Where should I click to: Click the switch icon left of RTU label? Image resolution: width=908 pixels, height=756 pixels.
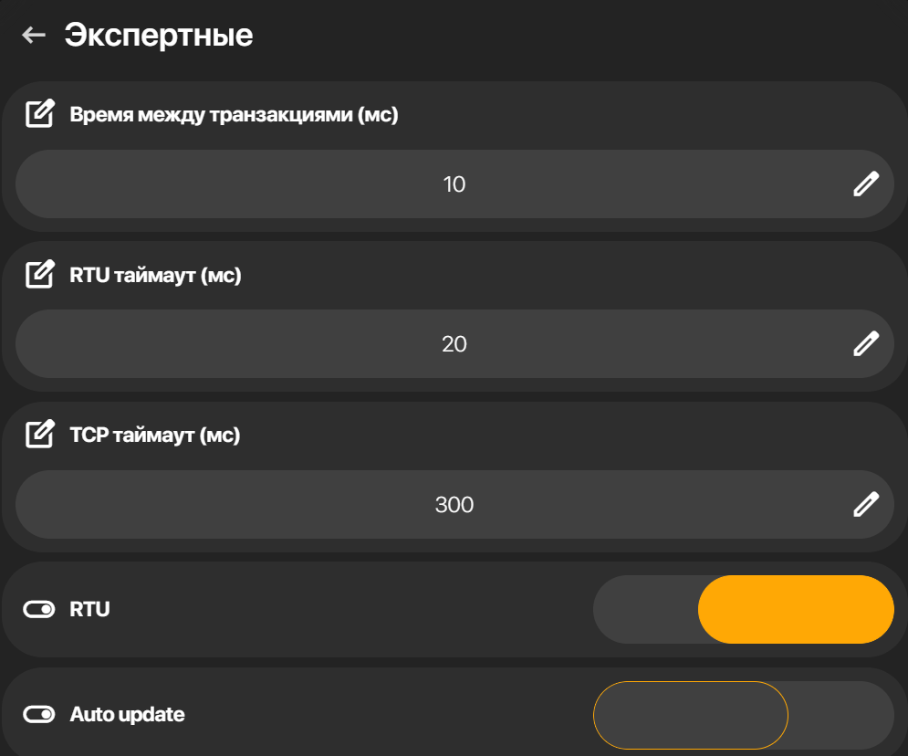[x=39, y=609]
